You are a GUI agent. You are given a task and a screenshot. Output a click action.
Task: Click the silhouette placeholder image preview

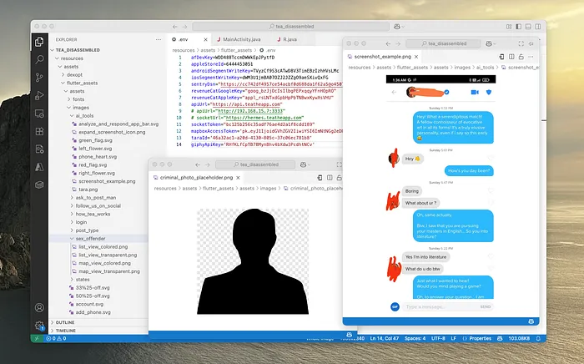coord(253,261)
